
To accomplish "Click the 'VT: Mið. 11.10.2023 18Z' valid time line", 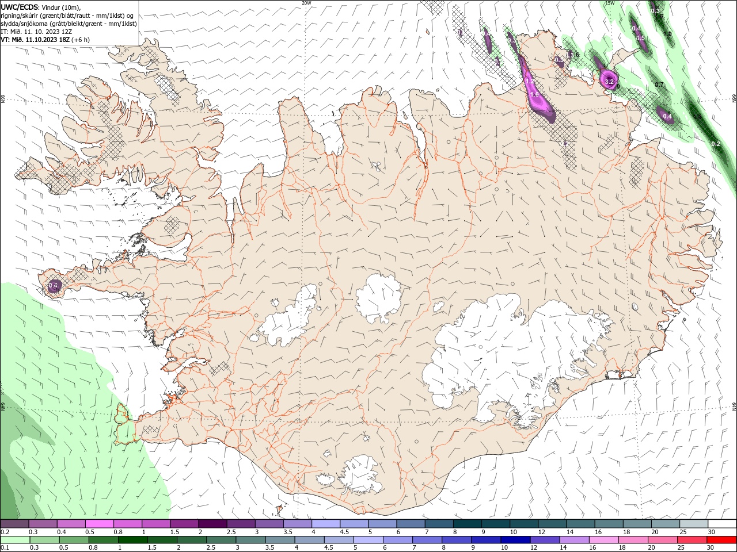I will coord(35,40).
